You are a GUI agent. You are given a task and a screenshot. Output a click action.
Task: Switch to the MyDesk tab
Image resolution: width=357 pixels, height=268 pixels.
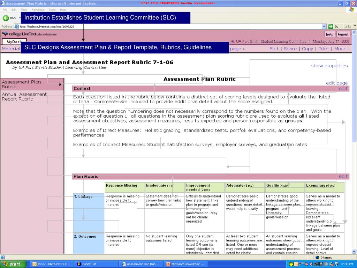[x=14, y=42]
